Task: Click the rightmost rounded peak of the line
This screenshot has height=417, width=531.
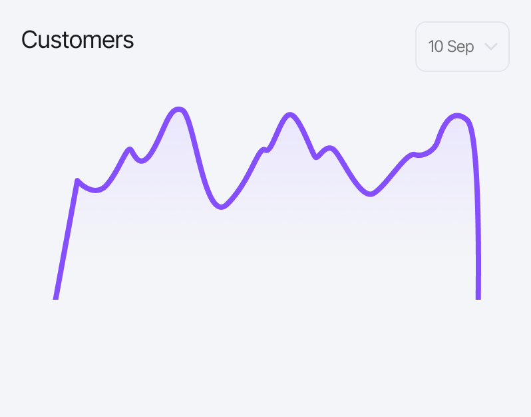Action: pos(457,116)
